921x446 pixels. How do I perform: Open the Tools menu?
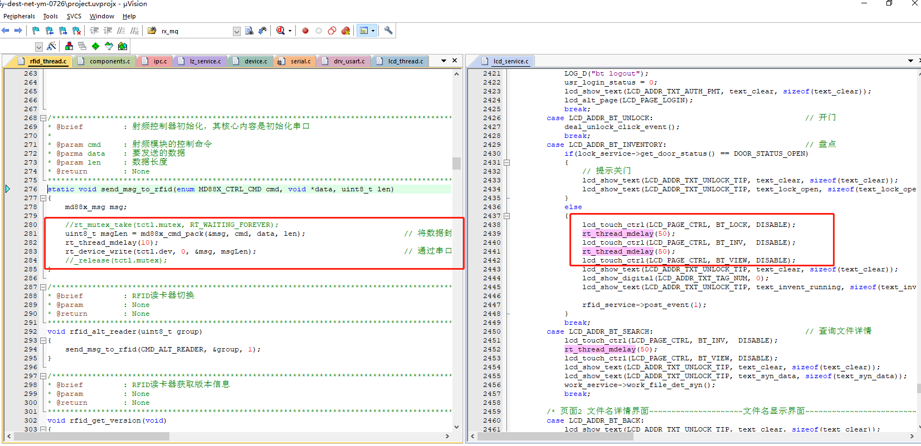(x=51, y=16)
